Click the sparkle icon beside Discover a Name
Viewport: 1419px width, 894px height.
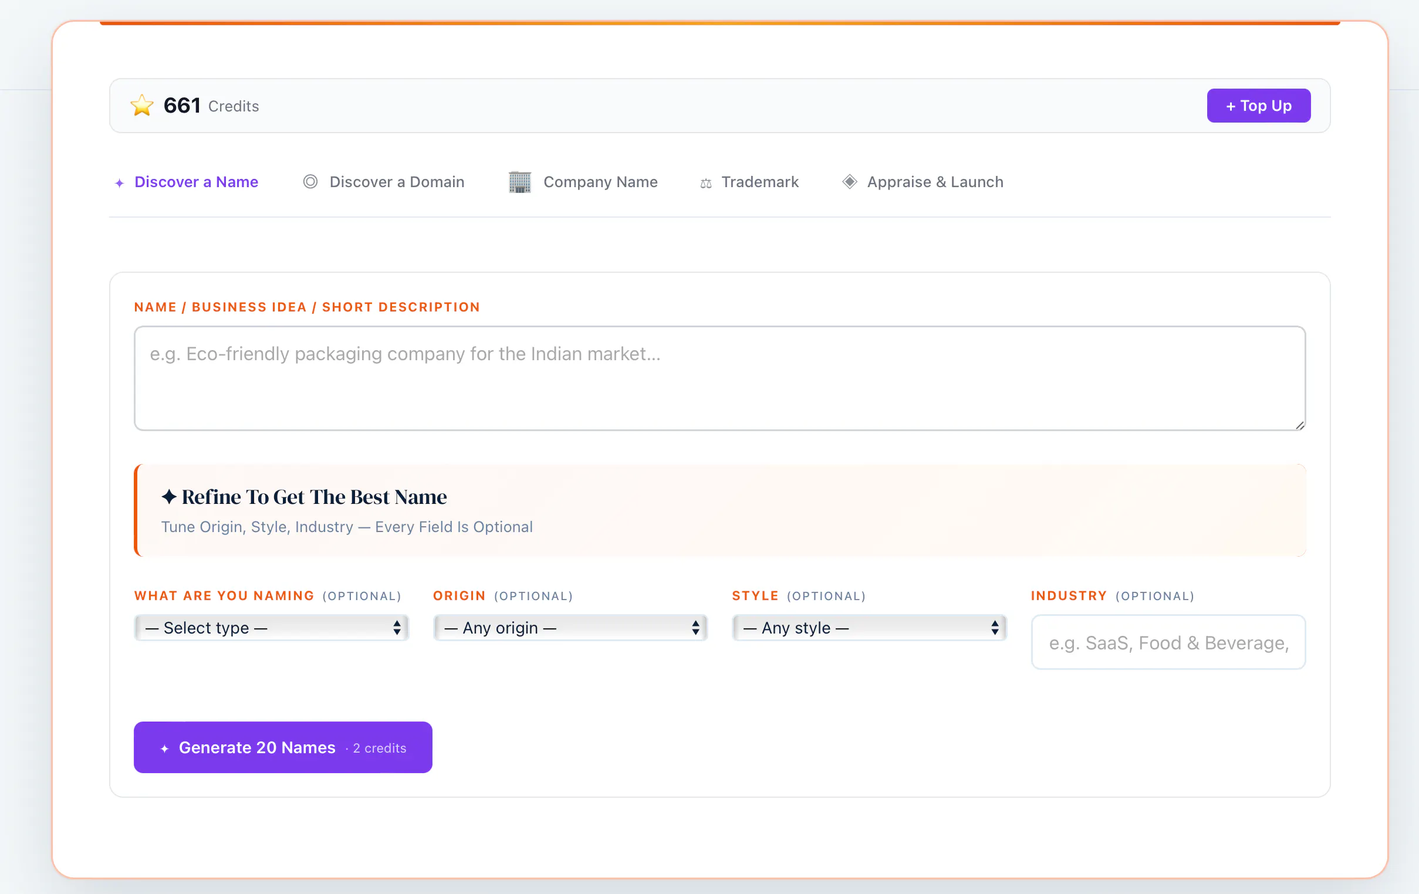pos(119,183)
